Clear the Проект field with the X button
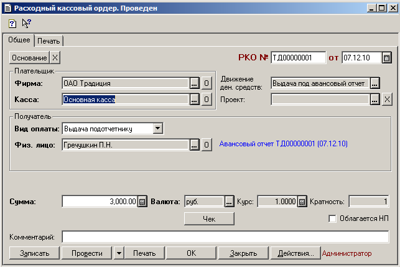 [386, 99]
